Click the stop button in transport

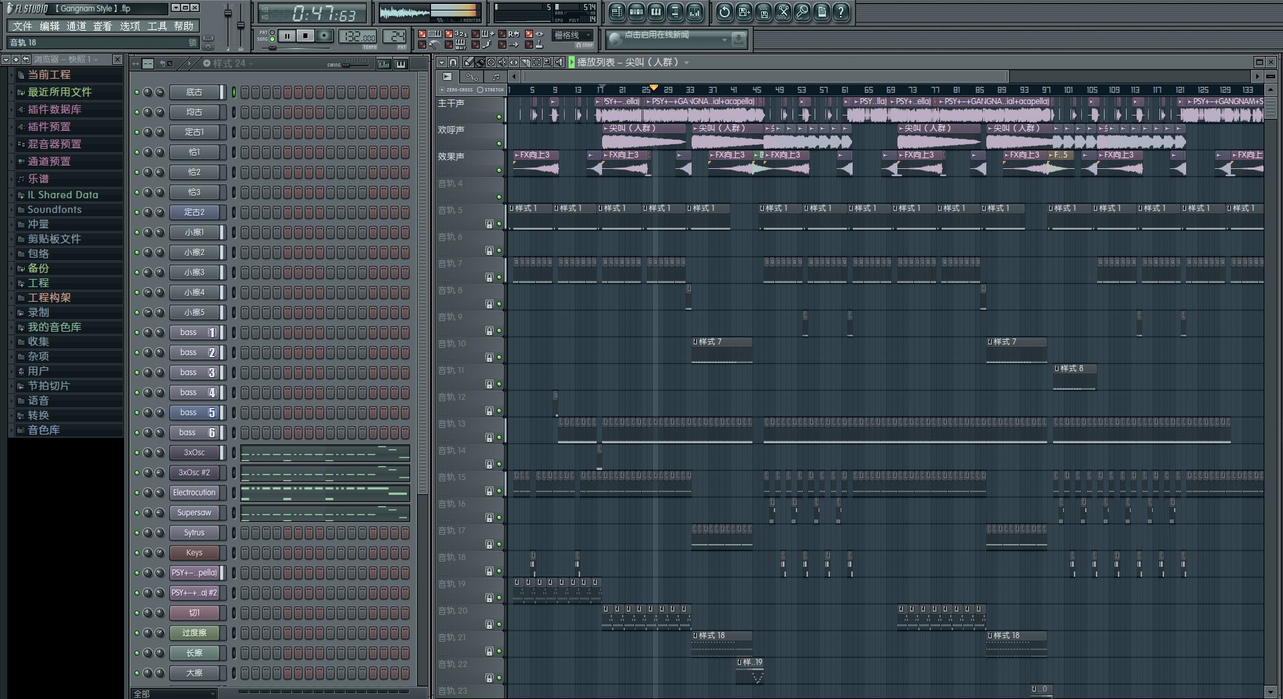pyautogui.click(x=305, y=36)
